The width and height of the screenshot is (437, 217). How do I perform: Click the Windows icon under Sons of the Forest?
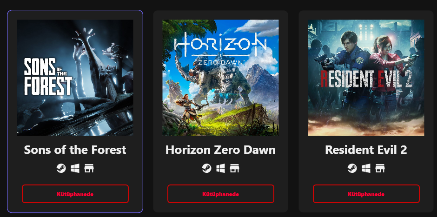point(75,168)
